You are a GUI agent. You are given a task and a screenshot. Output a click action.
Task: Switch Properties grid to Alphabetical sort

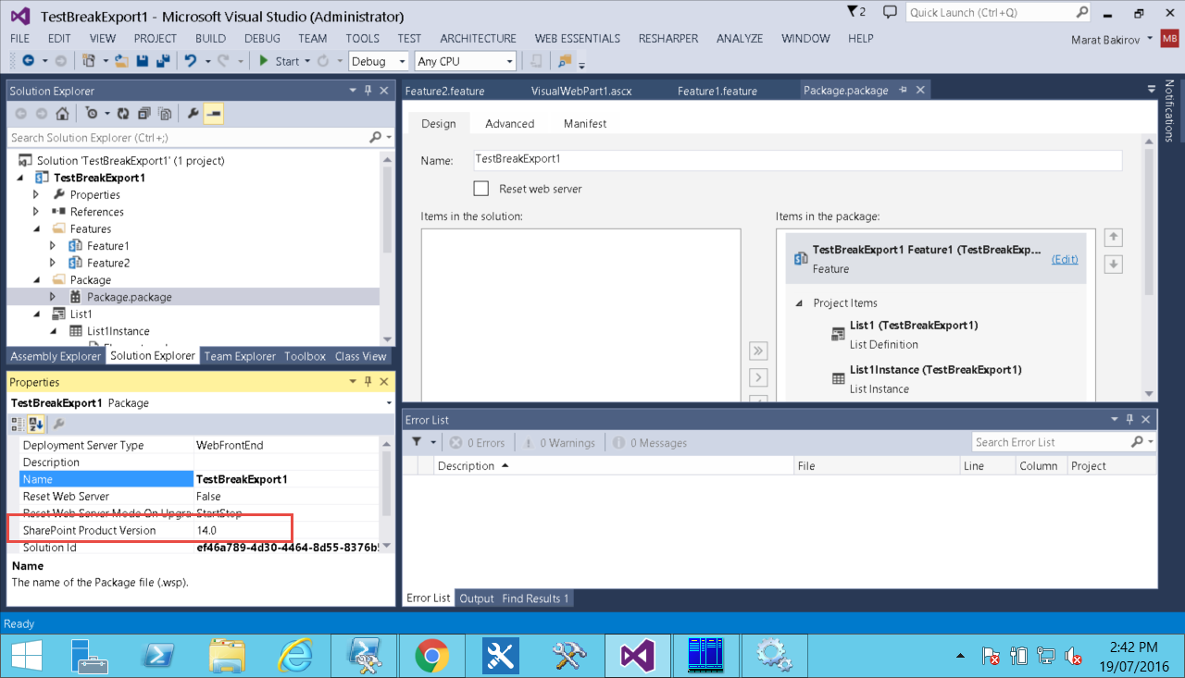(x=36, y=424)
